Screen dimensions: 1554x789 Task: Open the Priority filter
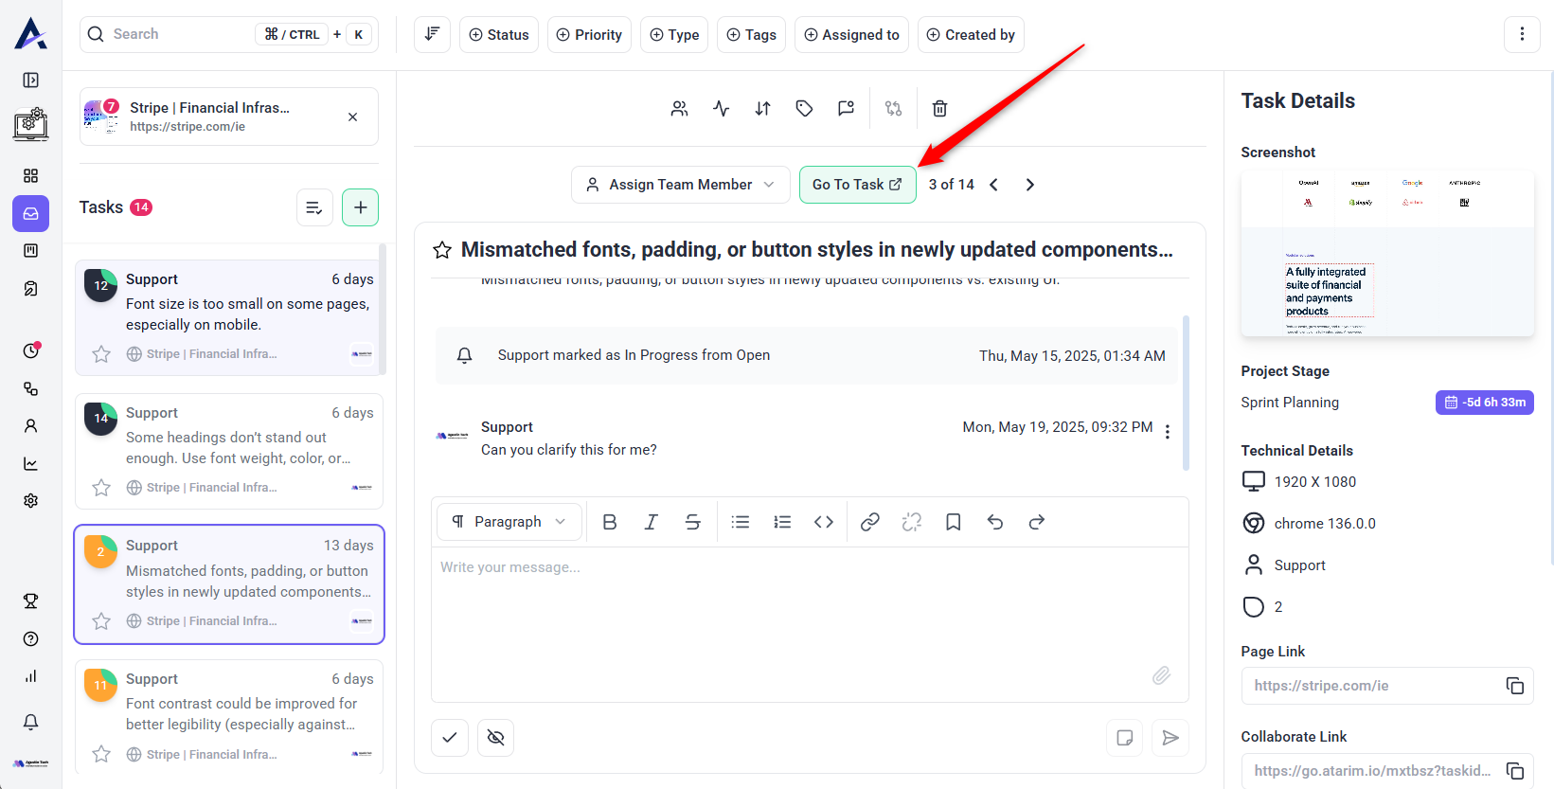tap(589, 35)
